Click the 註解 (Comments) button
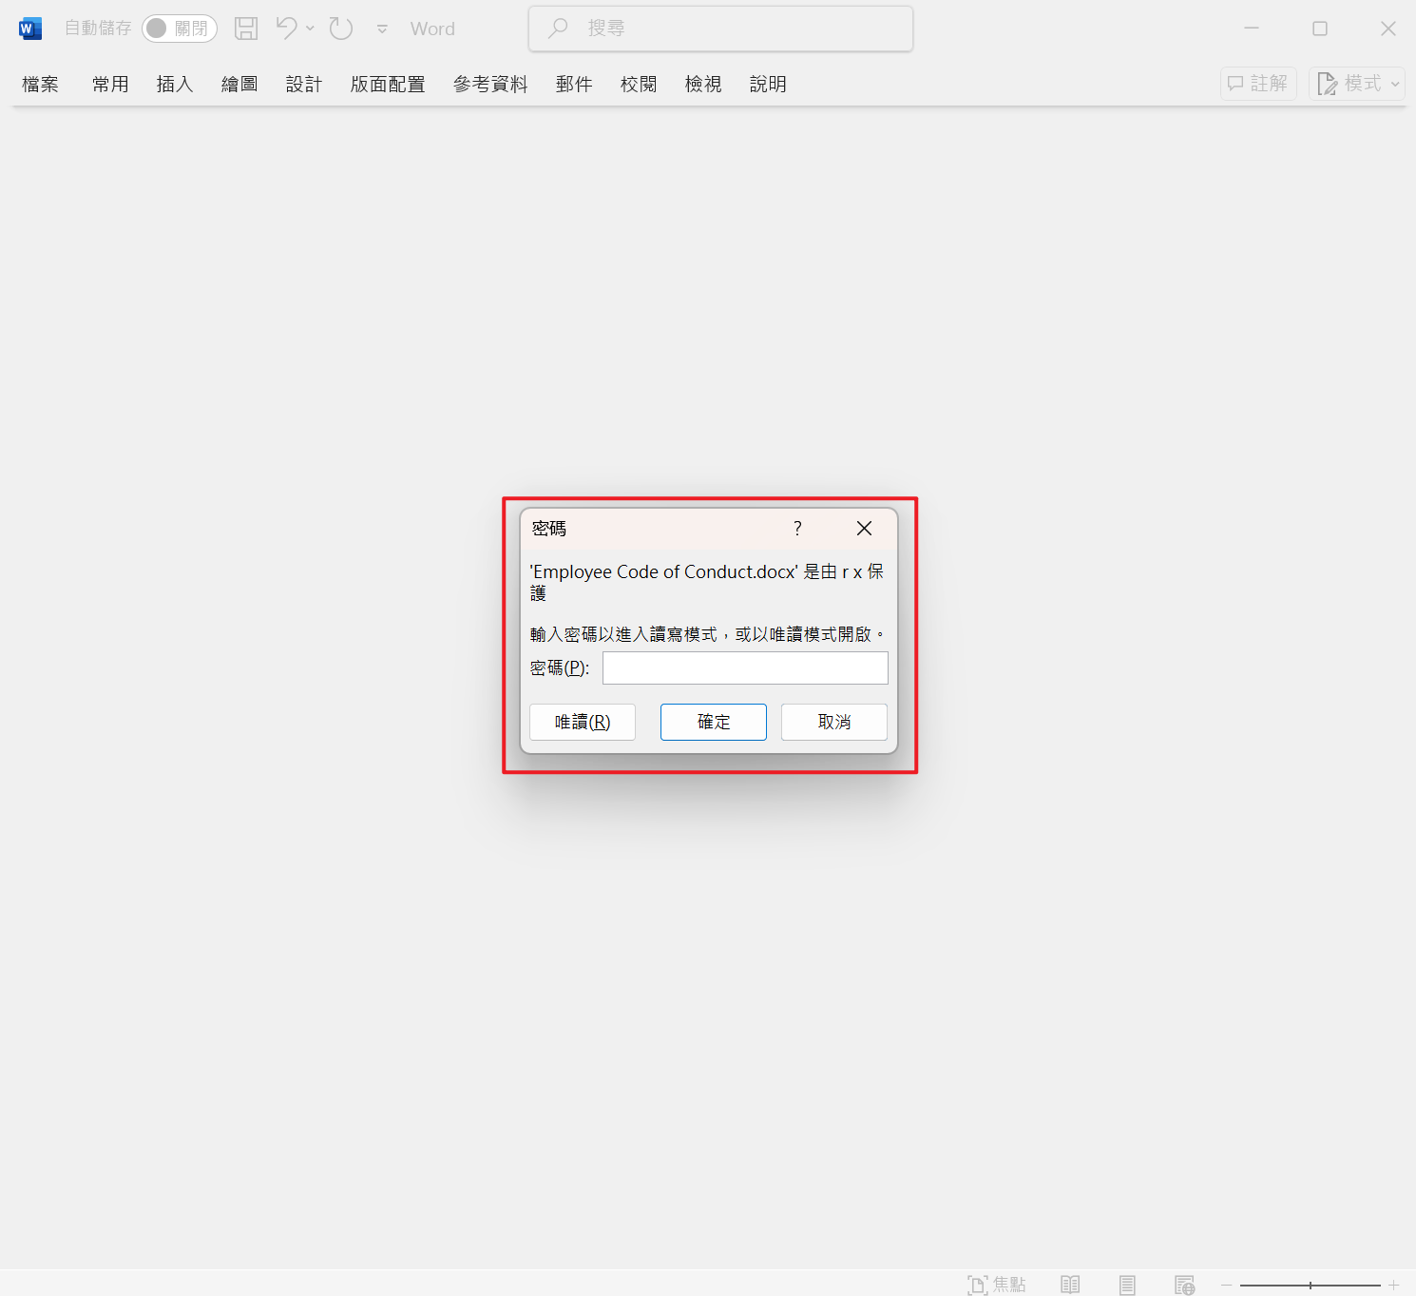This screenshot has height=1296, width=1416. click(1258, 84)
